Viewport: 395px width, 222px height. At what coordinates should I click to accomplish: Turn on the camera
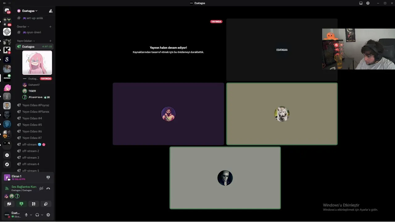click(9, 204)
